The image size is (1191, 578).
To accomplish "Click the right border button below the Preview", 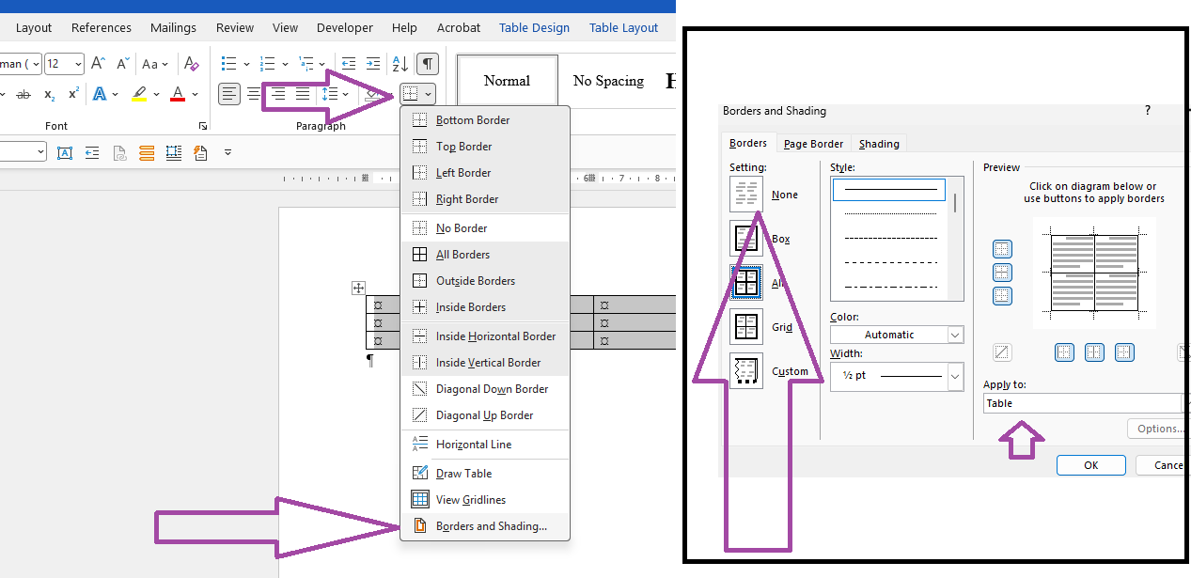I will pyautogui.click(x=1124, y=352).
